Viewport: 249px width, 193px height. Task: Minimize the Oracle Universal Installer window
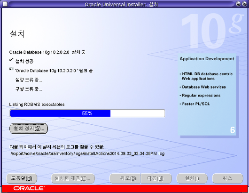click(x=238, y=4)
